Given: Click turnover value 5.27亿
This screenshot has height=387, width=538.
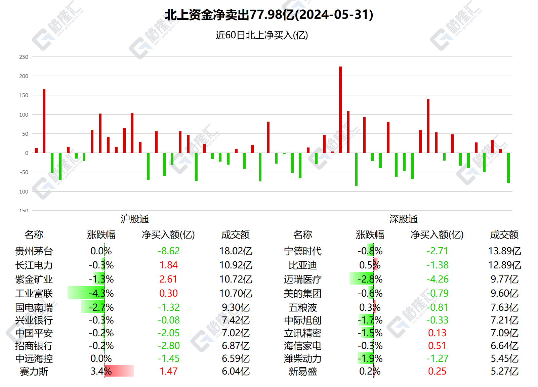Looking at the screenshot, I should click(505, 371).
